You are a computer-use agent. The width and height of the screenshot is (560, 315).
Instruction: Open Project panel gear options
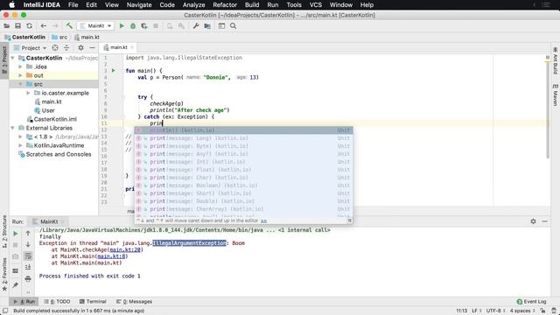[80, 47]
